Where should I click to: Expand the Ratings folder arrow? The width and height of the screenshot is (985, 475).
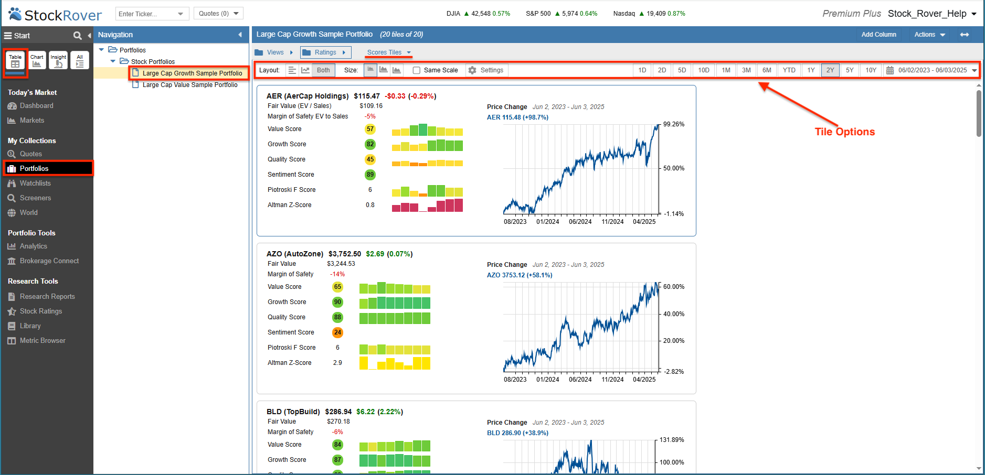(344, 52)
